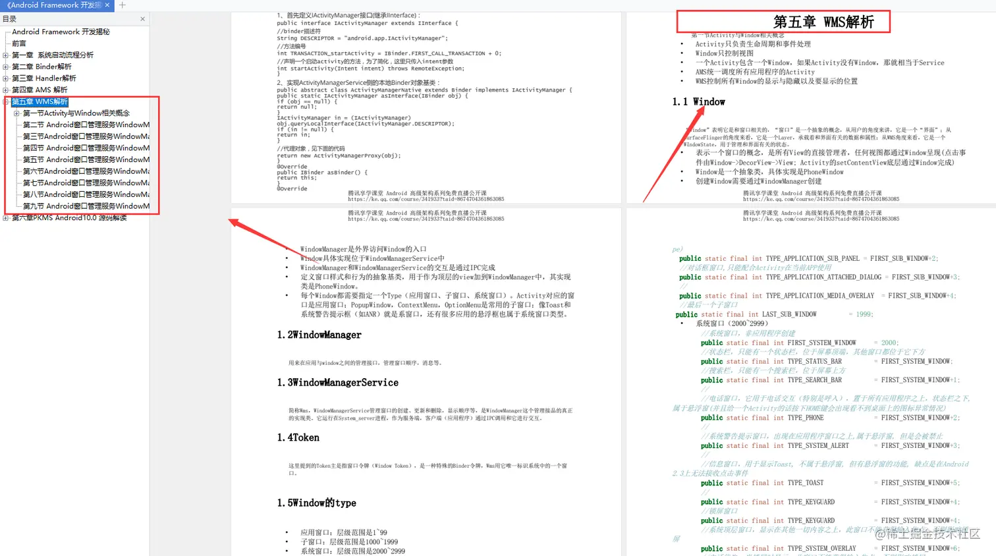Go to 第一章 系统启动流程分析
This screenshot has width=996, height=556.
pyautogui.click(x=53, y=55)
